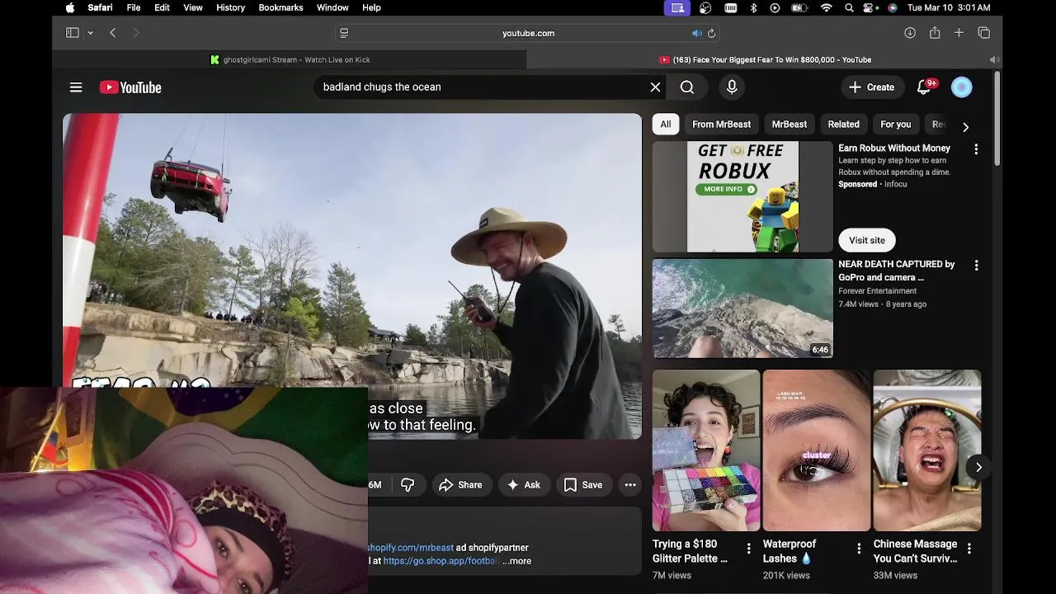Open YouTube notifications bell
The width and height of the screenshot is (1056, 594).
(924, 87)
